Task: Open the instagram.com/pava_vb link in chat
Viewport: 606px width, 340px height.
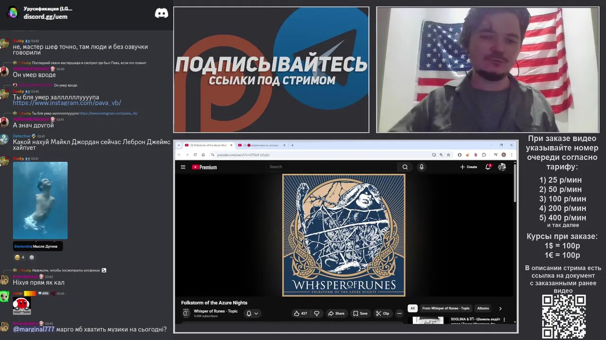Action: pos(67,103)
